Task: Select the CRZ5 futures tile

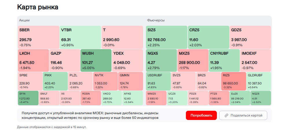Action: pyautogui.click(x=208, y=37)
